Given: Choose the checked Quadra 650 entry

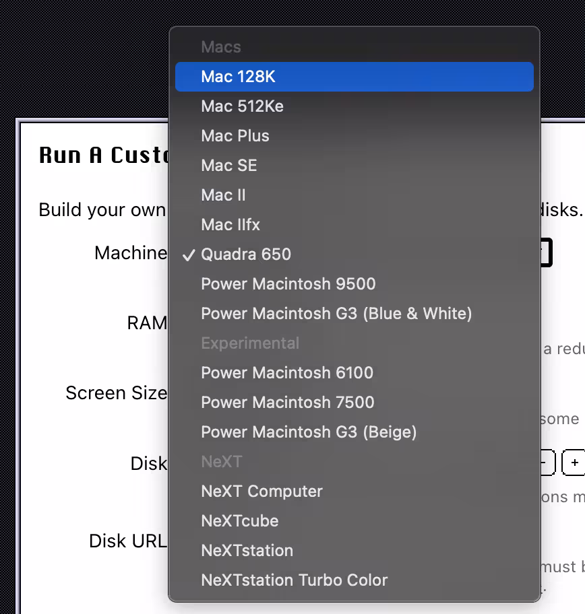Looking at the screenshot, I should tap(354, 254).
